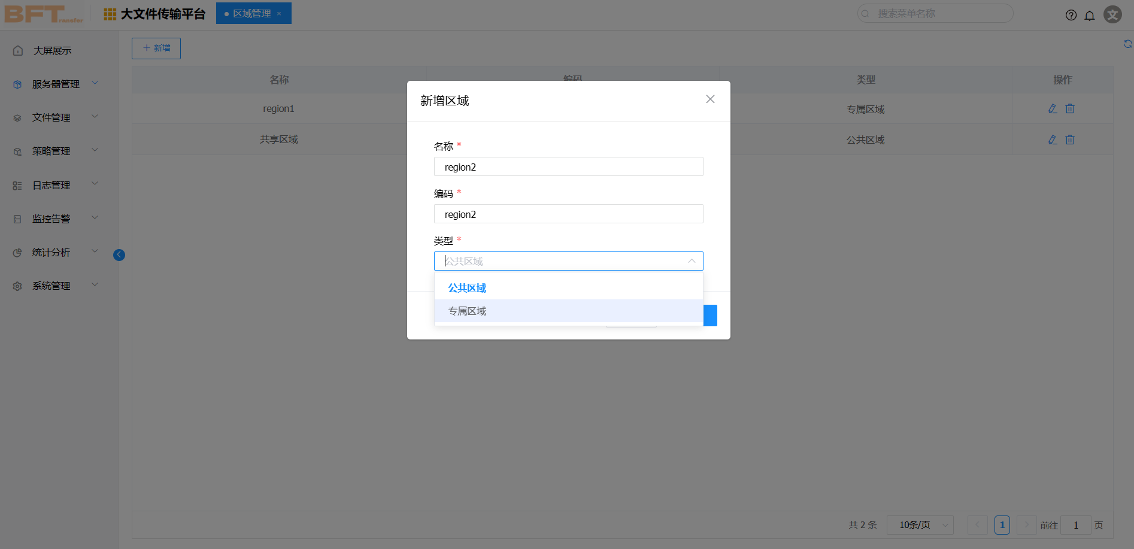Click the edit pencil icon for region1

[1052, 108]
